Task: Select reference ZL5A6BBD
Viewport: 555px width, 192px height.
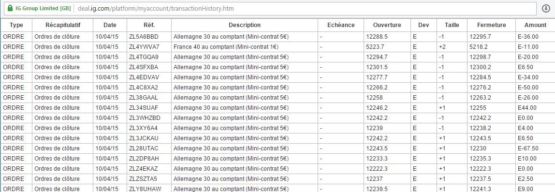Action: point(144,36)
